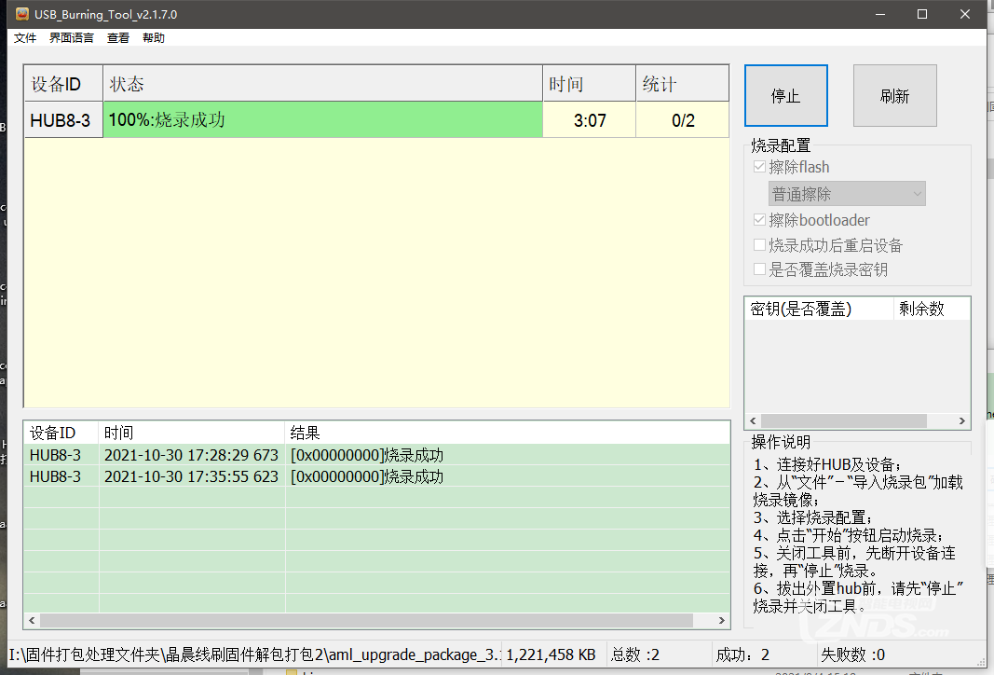This screenshot has height=675, width=994.
Task: Open the 文件 menu
Action: (x=25, y=38)
